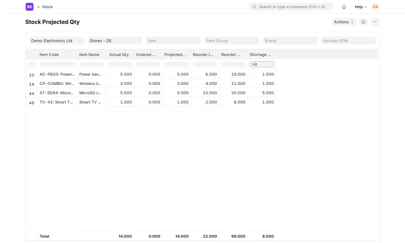Open the three-dot more options menu

coord(375,22)
